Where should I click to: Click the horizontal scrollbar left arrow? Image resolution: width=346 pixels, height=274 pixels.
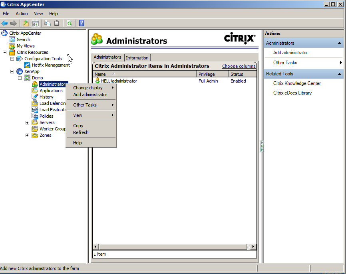click(x=96, y=247)
